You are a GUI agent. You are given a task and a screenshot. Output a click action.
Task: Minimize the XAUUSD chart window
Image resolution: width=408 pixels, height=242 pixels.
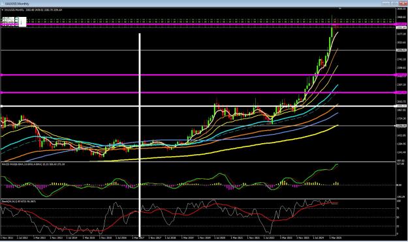point(386,3)
